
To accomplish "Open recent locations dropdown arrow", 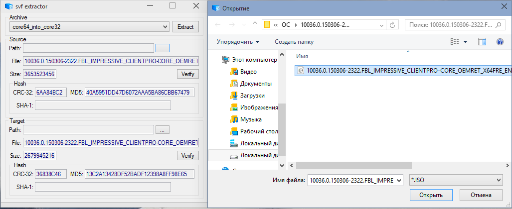I will 244,25.
